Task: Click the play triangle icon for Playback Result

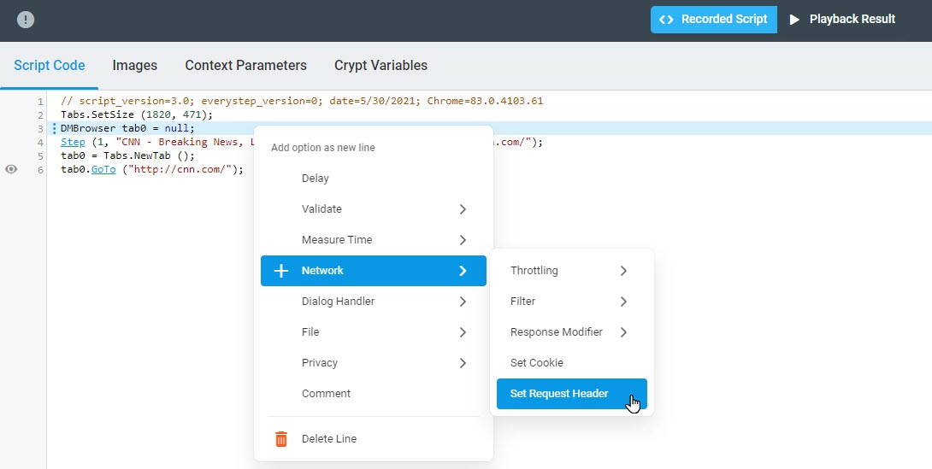Action: coord(794,20)
